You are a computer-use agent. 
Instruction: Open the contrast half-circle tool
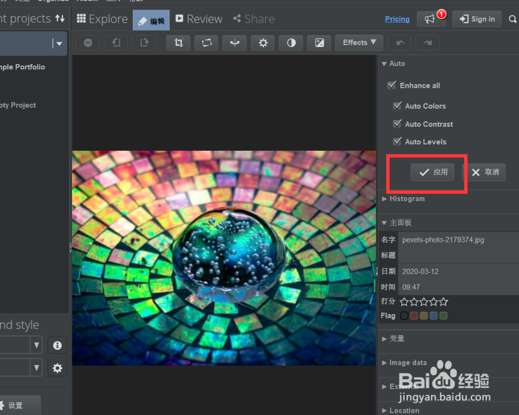click(x=291, y=42)
